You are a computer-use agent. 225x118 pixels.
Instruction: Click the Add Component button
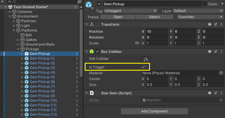(x=154, y=111)
